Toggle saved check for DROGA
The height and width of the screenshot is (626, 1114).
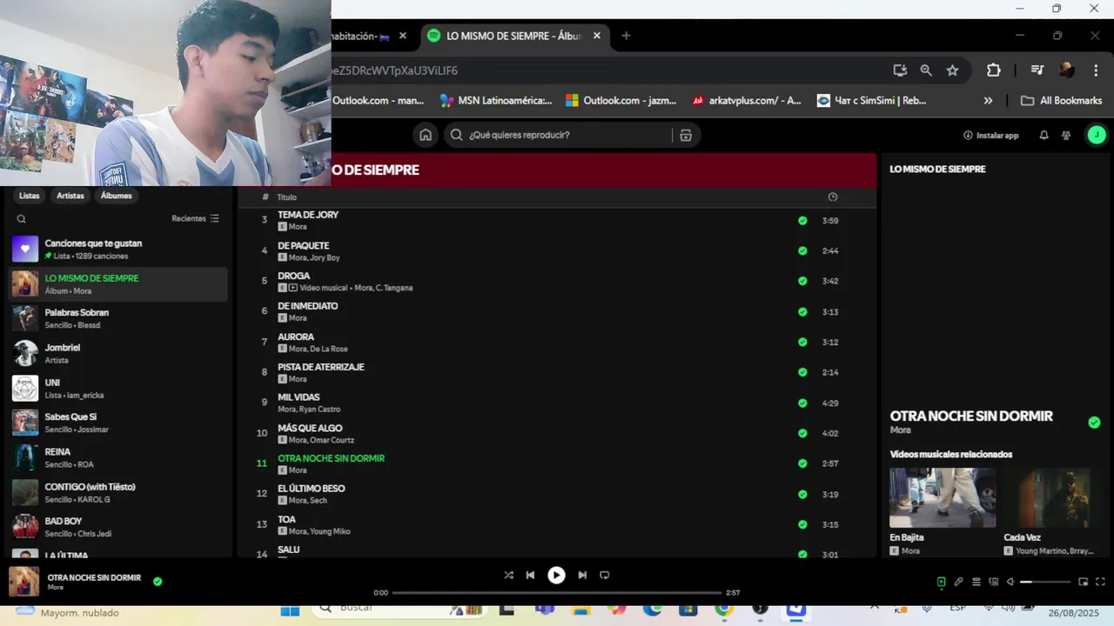pos(802,282)
